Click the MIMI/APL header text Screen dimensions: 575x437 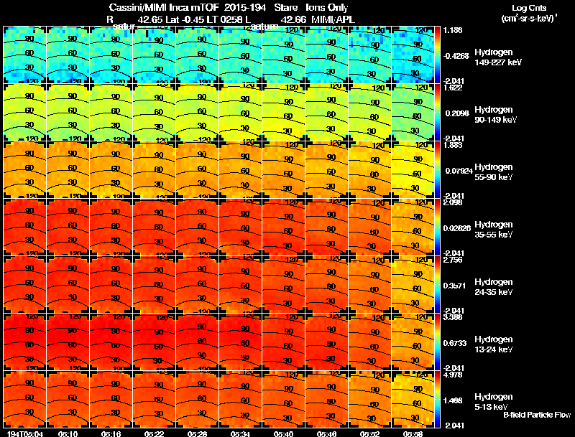click(x=333, y=20)
